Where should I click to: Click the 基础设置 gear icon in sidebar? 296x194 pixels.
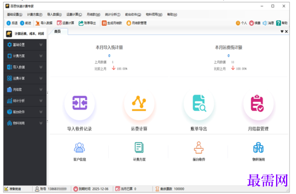click(10, 45)
